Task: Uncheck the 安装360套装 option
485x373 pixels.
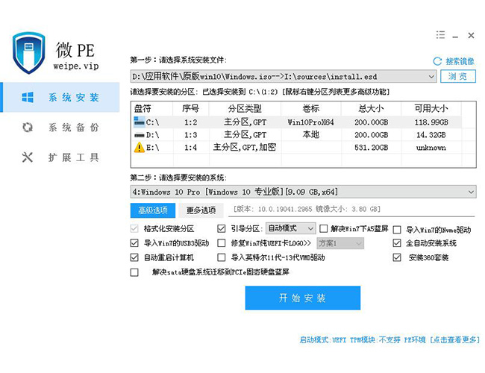Action: [x=397, y=257]
